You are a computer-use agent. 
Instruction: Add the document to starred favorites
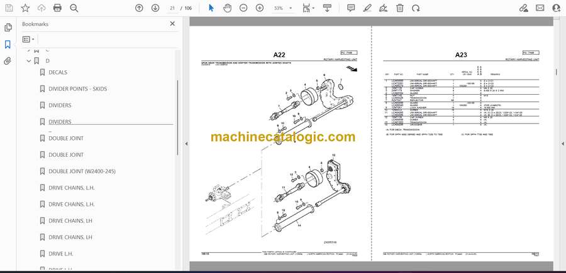click(x=25, y=8)
